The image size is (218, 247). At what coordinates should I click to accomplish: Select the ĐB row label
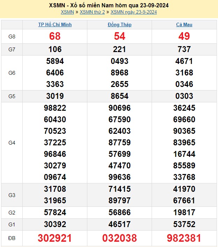(12, 238)
